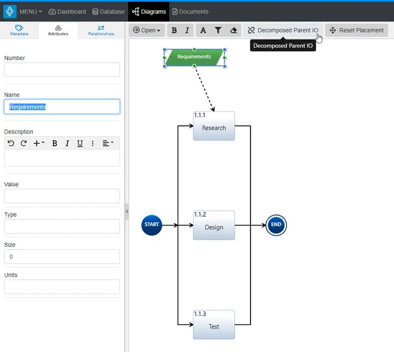
Task: Open the text alignment dropdown in Description
Action: [x=108, y=143]
